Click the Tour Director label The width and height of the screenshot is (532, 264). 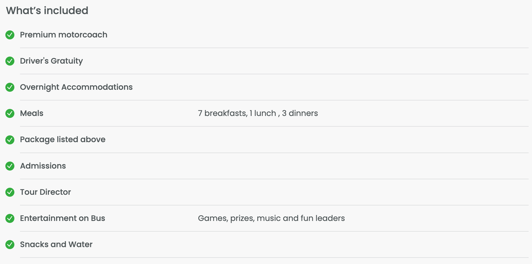[x=46, y=192]
